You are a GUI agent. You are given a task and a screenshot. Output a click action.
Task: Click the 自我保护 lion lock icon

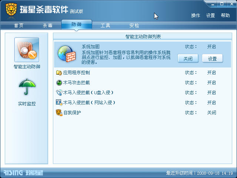59,113
